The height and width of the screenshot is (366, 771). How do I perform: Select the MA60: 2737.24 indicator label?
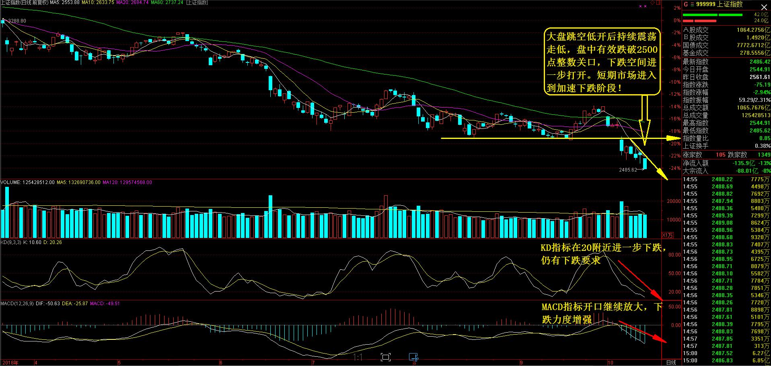[167, 2]
